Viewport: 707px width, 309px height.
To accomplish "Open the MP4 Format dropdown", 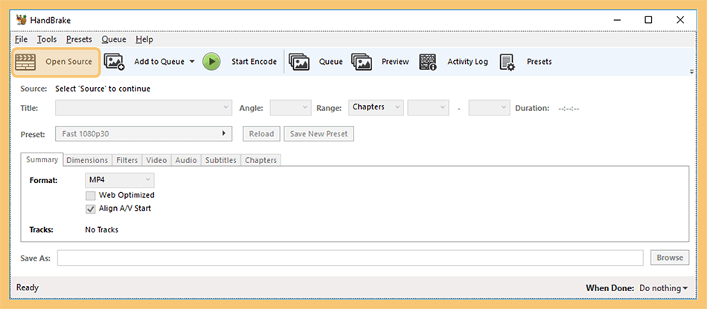I will click(120, 180).
